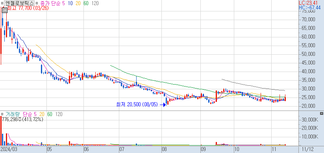
Task: Click the 70,000 price axis label
Action: (x=309, y=20)
